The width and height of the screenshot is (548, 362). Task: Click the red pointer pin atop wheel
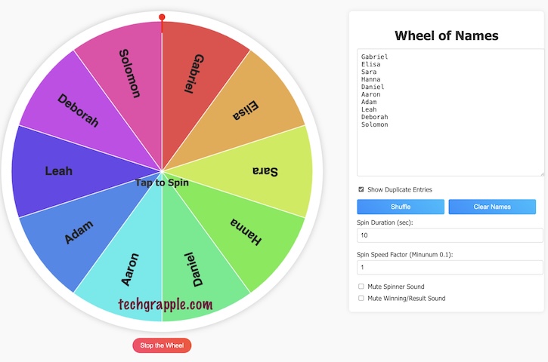[x=162, y=18]
